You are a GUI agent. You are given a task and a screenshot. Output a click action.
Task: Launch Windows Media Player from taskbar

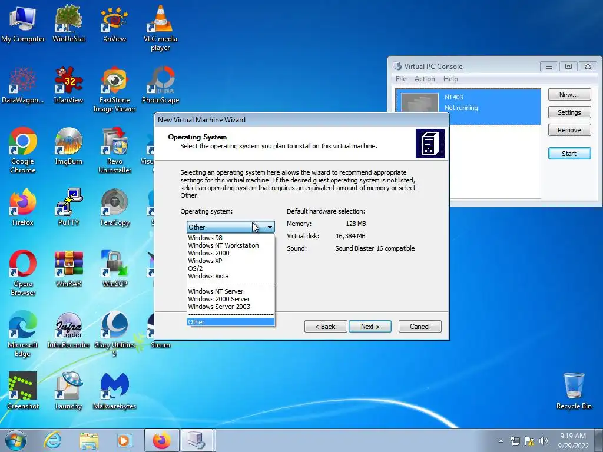click(x=124, y=440)
